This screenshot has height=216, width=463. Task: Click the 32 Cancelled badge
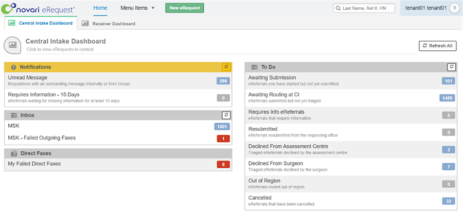coord(449,201)
